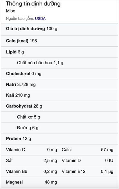Viewport: 119px width, 189px height.
Task: Click the Calci 57 mg entry
Action: (87, 150)
